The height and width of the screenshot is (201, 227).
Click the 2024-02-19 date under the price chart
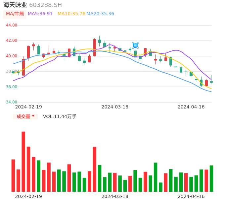click(28, 107)
